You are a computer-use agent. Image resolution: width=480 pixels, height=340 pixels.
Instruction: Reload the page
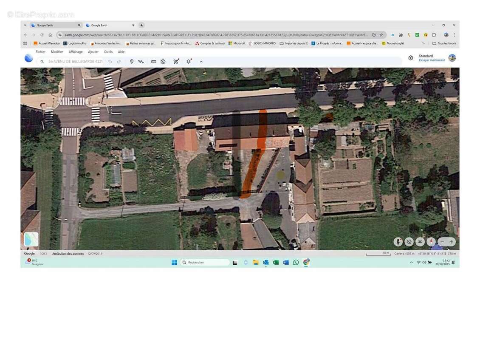pyautogui.click(x=42, y=35)
